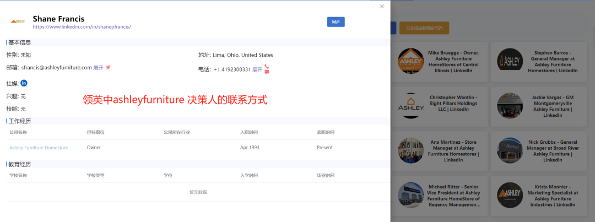This screenshot has width=595, height=222.
Task: Open Michael Ritter avatar thumbnail
Action: (410, 195)
